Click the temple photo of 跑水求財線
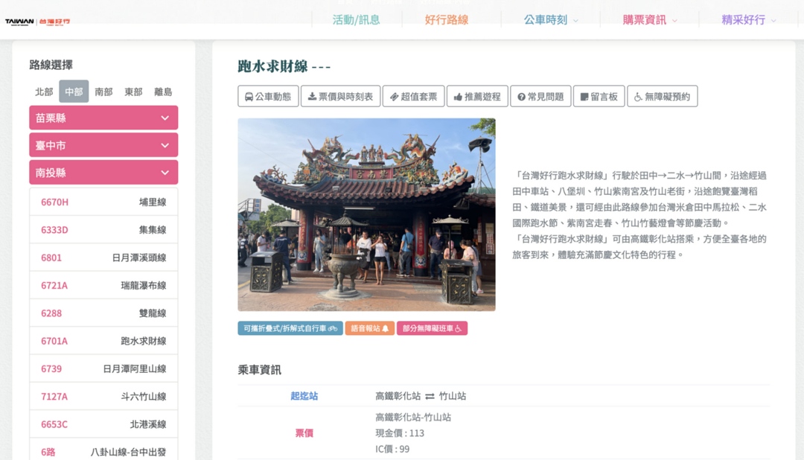Image resolution: width=804 pixels, height=460 pixels. 366,214
